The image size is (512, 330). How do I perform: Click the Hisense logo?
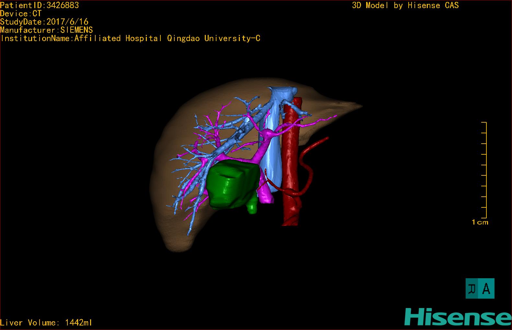pyautogui.click(x=458, y=317)
